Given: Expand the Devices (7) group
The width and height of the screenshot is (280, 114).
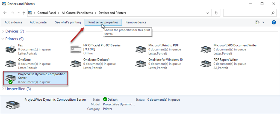Looking at the screenshot, I should (x=3, y=31).
